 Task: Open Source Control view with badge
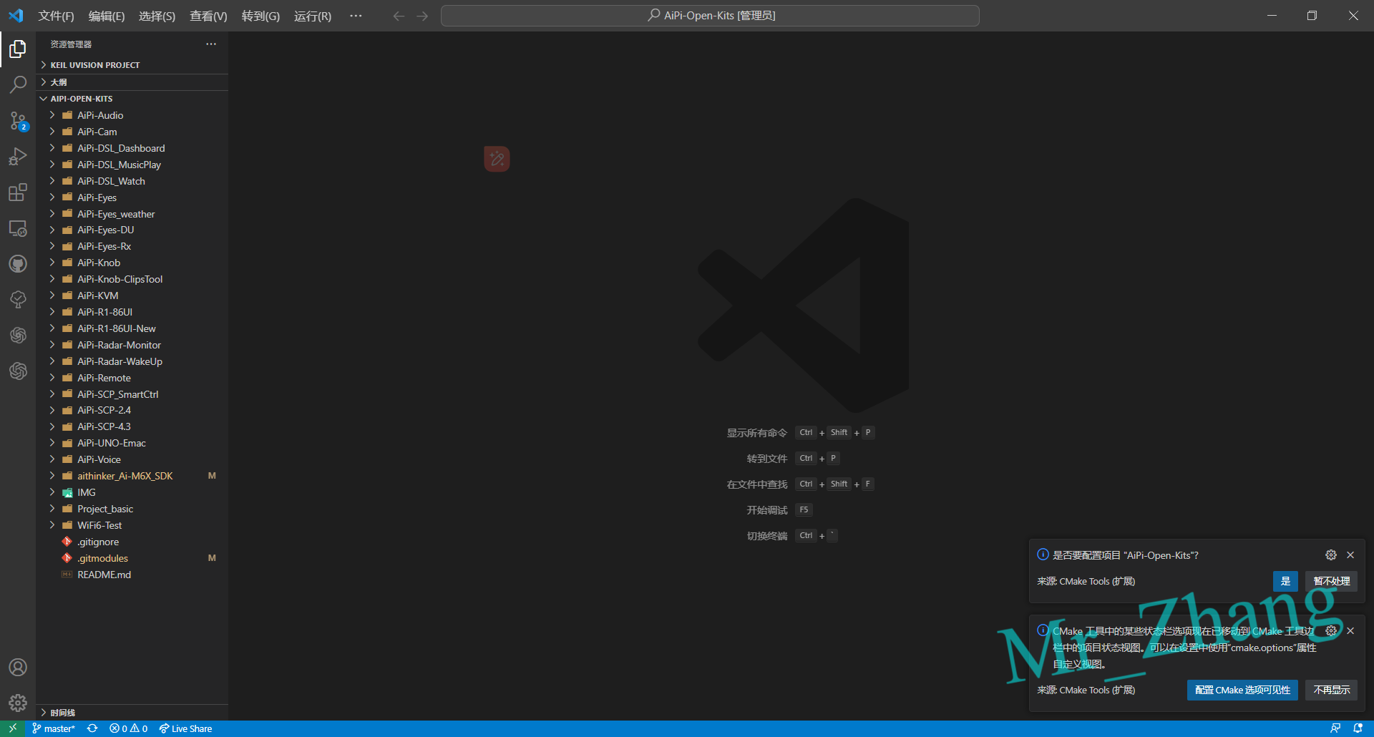click(x=18, y=121)
